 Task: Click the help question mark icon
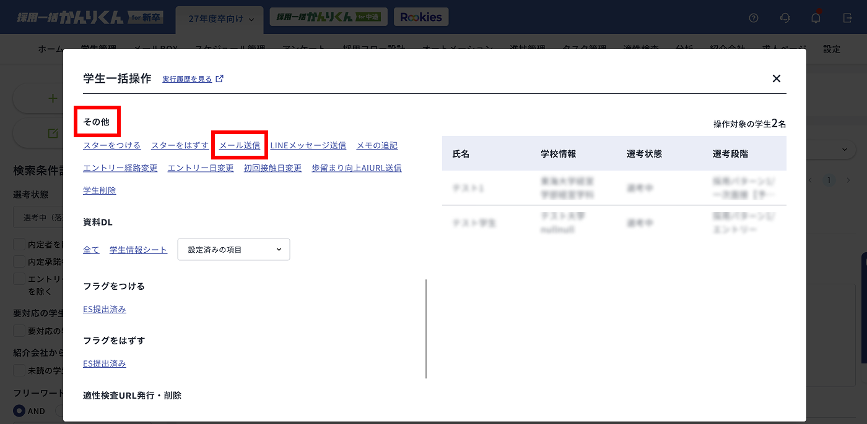click(754, 18)
